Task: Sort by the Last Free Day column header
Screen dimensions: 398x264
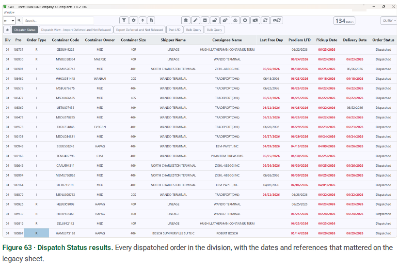Action: [x=271, y=40]
